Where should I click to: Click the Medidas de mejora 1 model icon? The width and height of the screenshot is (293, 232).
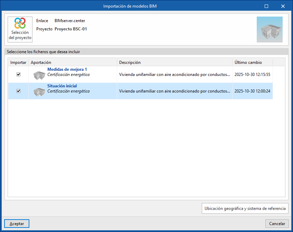coord(39,75)
